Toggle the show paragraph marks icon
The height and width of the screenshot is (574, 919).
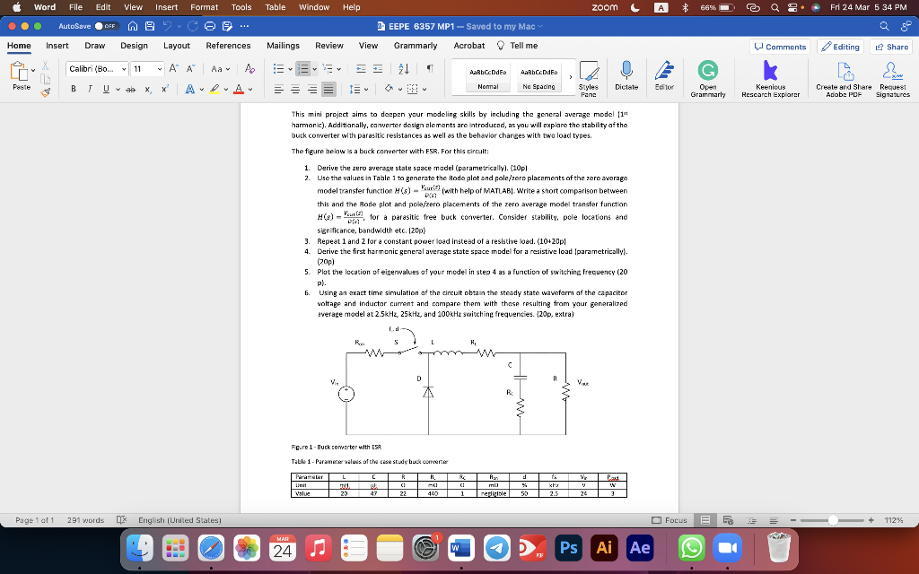point(430,69)
